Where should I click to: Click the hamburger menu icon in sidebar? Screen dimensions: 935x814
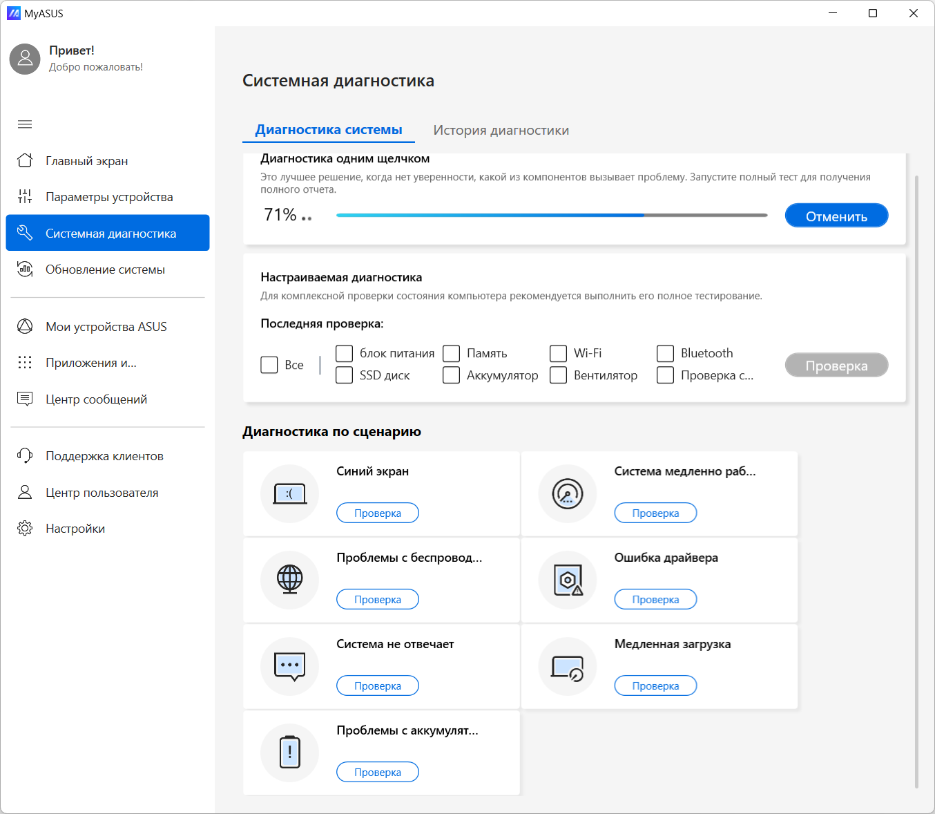pyautogui.click(x=25, y=124)
